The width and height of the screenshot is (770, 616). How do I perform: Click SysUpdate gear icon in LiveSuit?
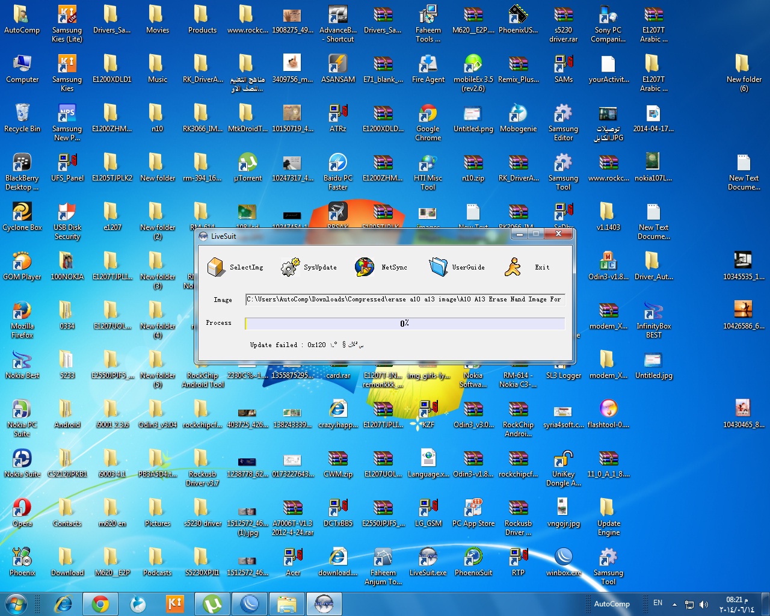[x=291, y=267]
